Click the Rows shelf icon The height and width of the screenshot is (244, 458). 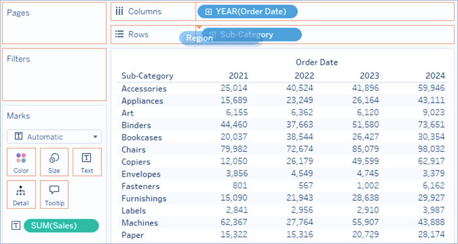tap(119, 35)
